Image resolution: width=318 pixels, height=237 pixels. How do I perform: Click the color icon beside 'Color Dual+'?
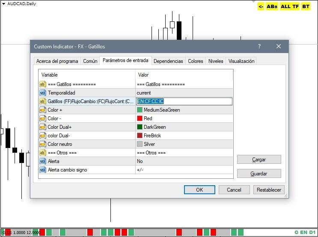[42, 127]
